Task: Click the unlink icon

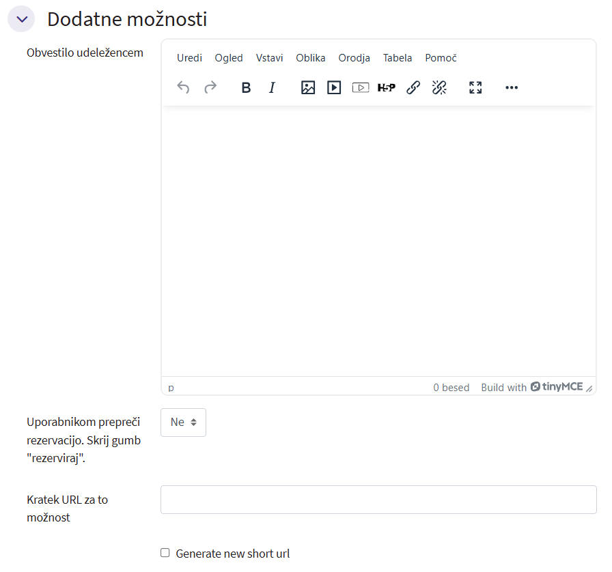Action: (439, 87)
